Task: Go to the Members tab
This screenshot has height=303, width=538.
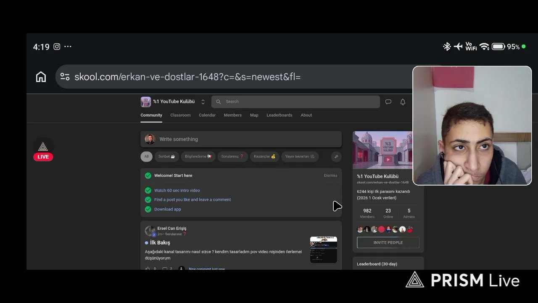Action: coord(233,115)
